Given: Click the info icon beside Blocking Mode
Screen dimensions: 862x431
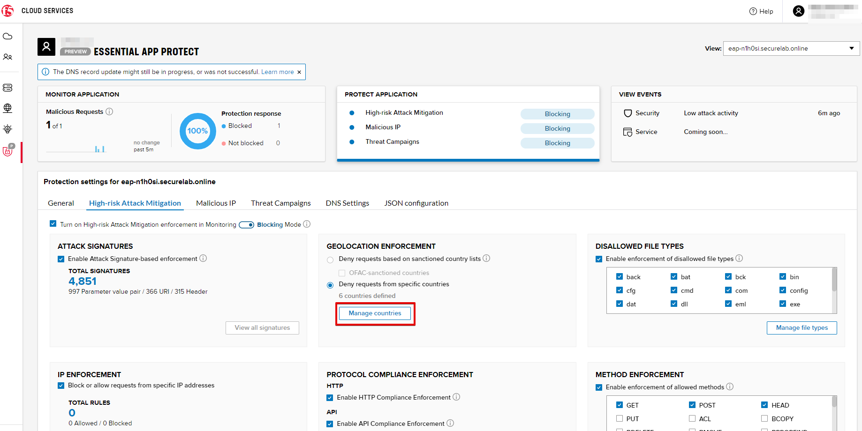Looking at the screenshot, I should click(x=307, y=224).
